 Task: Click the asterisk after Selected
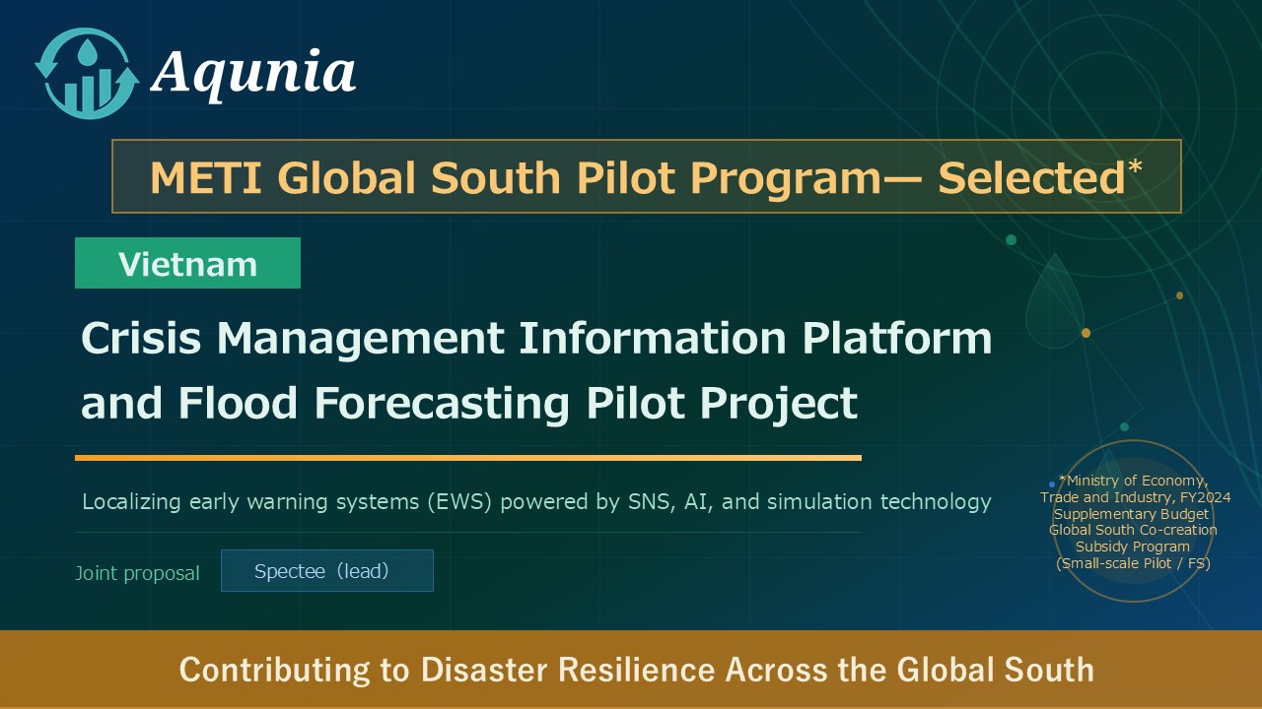tap(1135, 167)
